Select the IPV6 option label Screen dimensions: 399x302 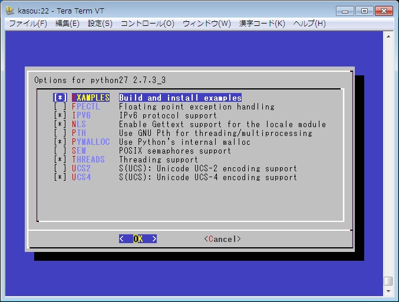81,115
